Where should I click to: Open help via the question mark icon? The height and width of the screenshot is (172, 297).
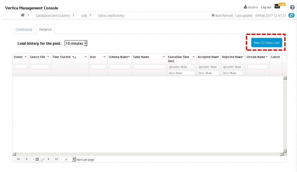292,8
